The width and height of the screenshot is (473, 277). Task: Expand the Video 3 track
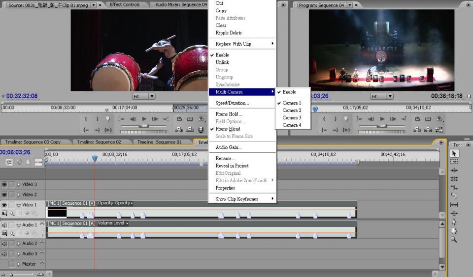[19, 185]
